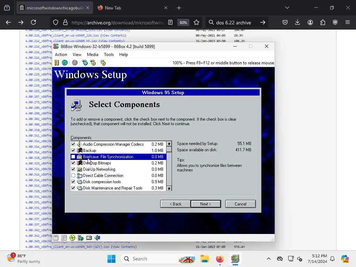Open File Explorer from taskbar
Viewport: 356px width, 267px height.
(204, 259)
